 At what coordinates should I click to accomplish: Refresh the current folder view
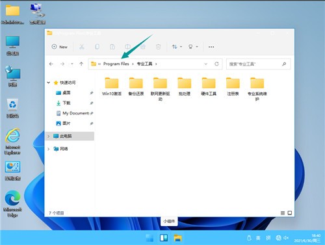click(x=216, y=64)
